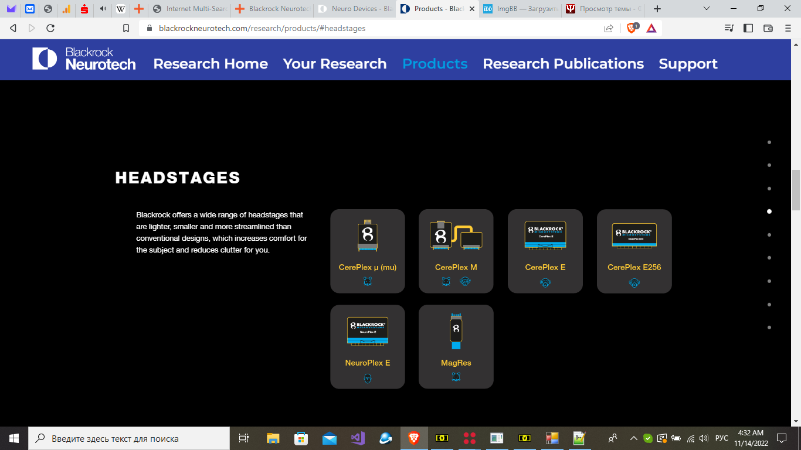Viewport: 801px width, 450px height.
Task: Click the Windows taskbar search box
Action: tap(129, 438)
